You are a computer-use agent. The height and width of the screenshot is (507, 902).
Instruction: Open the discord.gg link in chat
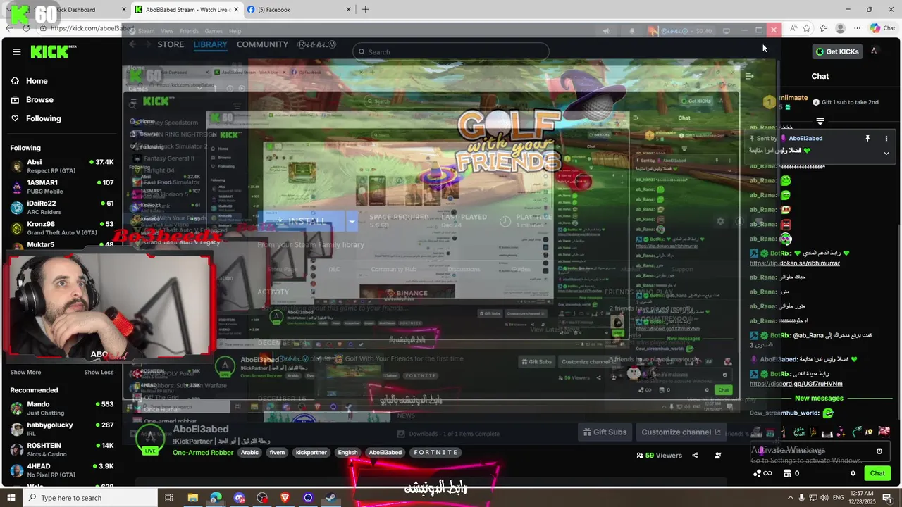point(796,384)
